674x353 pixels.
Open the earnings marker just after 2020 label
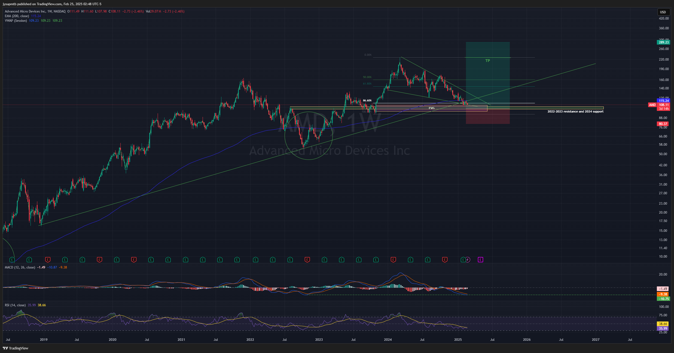[x=117, y=260]
